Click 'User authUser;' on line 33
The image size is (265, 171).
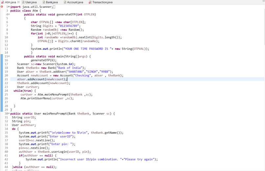[x=24, y=125]
